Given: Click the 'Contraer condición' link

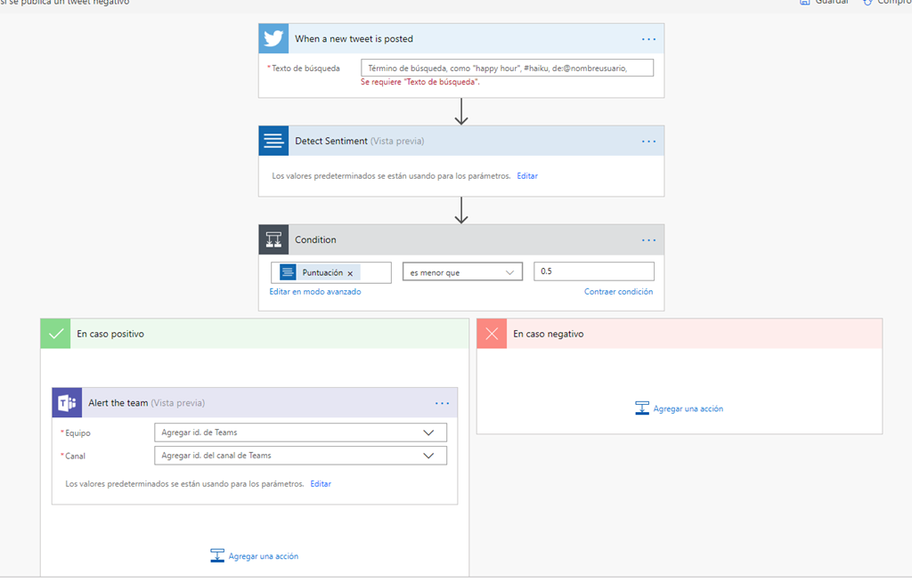Looking at the screenshot, I should [618, 292].
